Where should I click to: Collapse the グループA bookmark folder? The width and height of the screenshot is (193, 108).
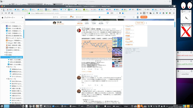(7, 67)
